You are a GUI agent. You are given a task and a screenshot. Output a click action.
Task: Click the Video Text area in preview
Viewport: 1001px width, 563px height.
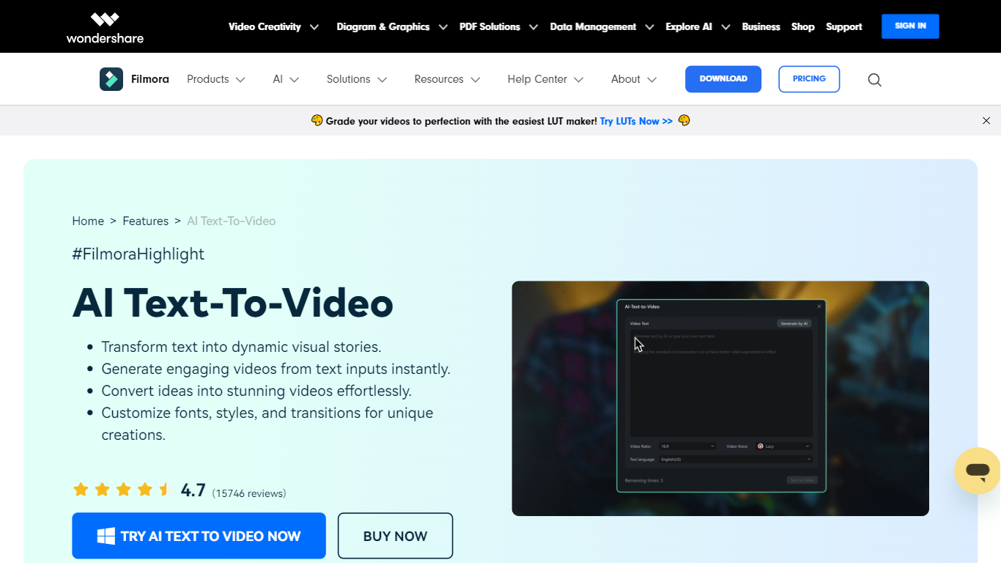pos(721,383)
